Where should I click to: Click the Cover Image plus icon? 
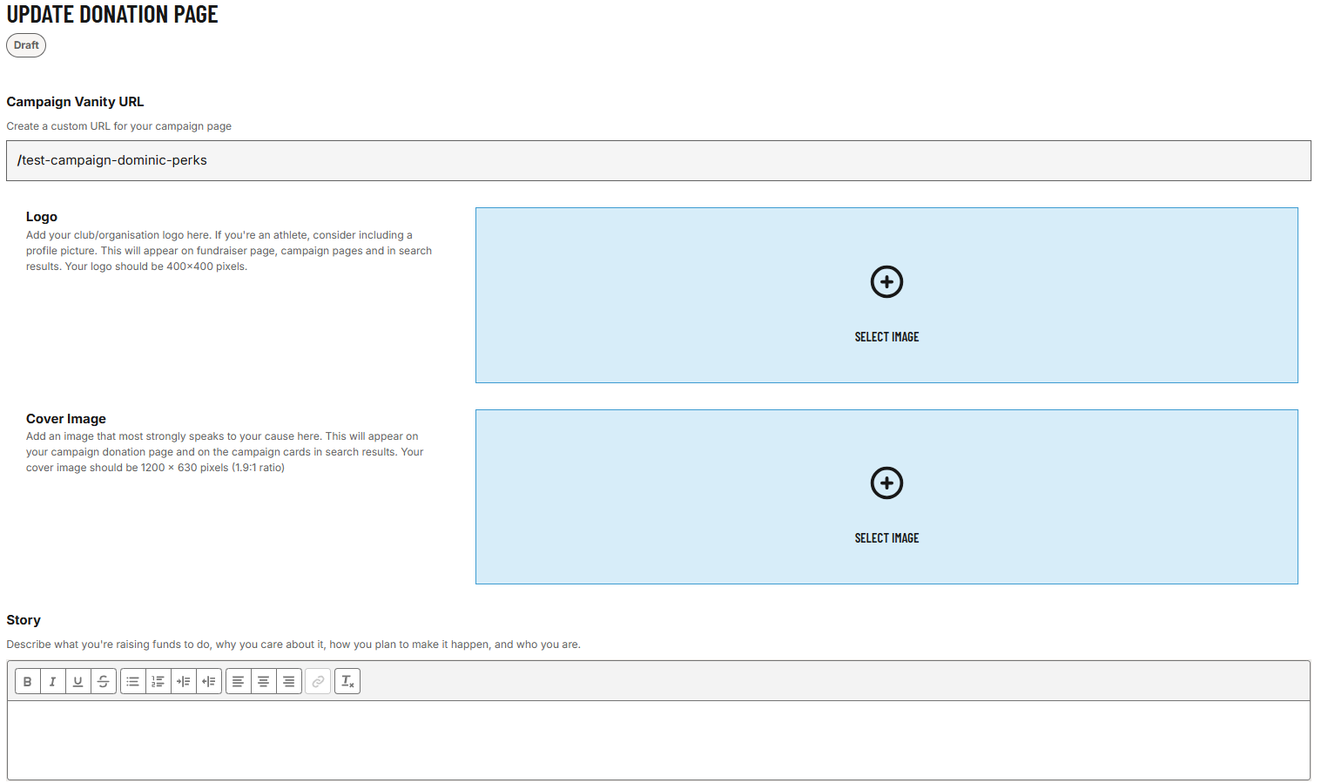886,483
